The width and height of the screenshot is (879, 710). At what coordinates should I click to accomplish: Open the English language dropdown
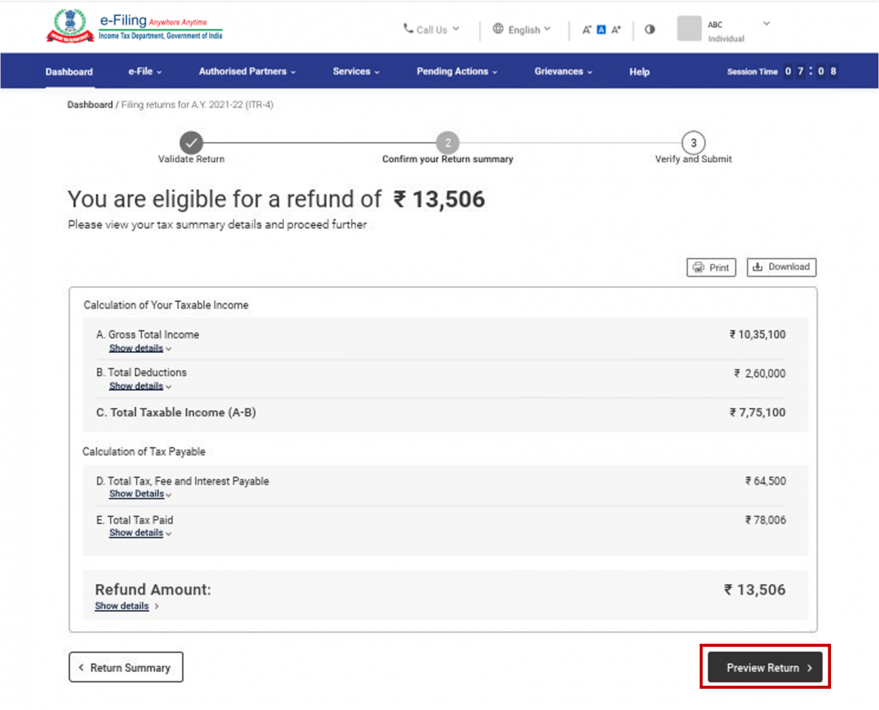[524, 29]
